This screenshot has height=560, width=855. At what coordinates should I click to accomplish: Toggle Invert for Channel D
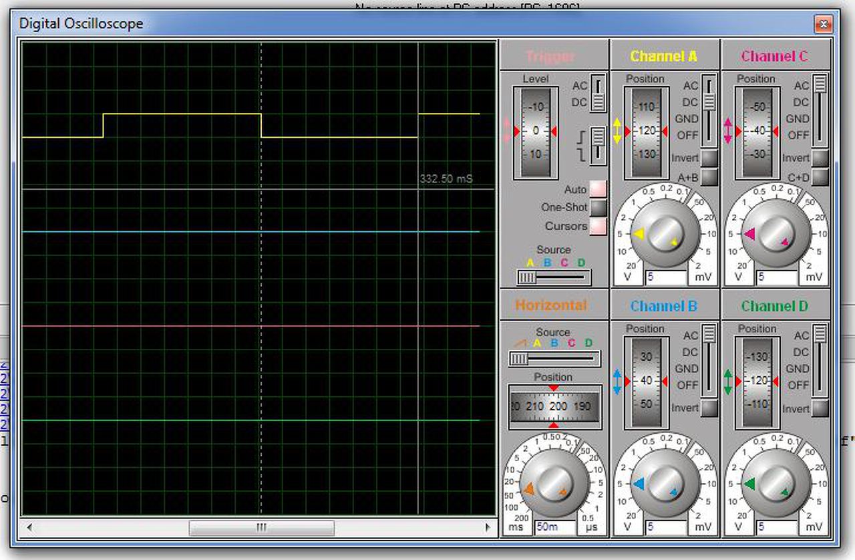tap(820, 408)
